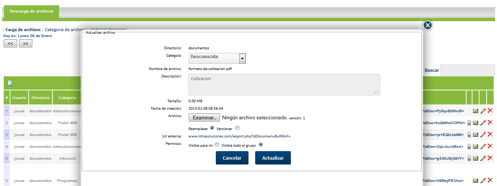Click the padlock icon in row 2
497x186 pixels.
point(469,123)
